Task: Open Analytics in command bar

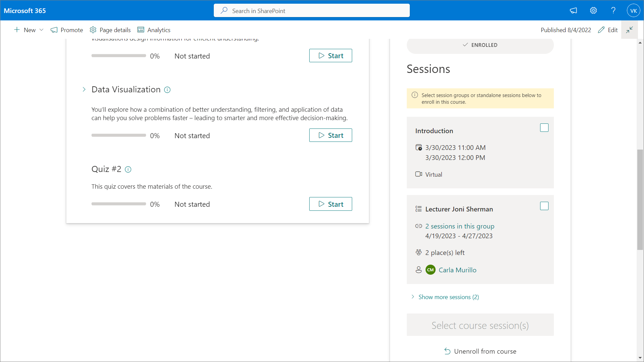Action: coord(154,30)
